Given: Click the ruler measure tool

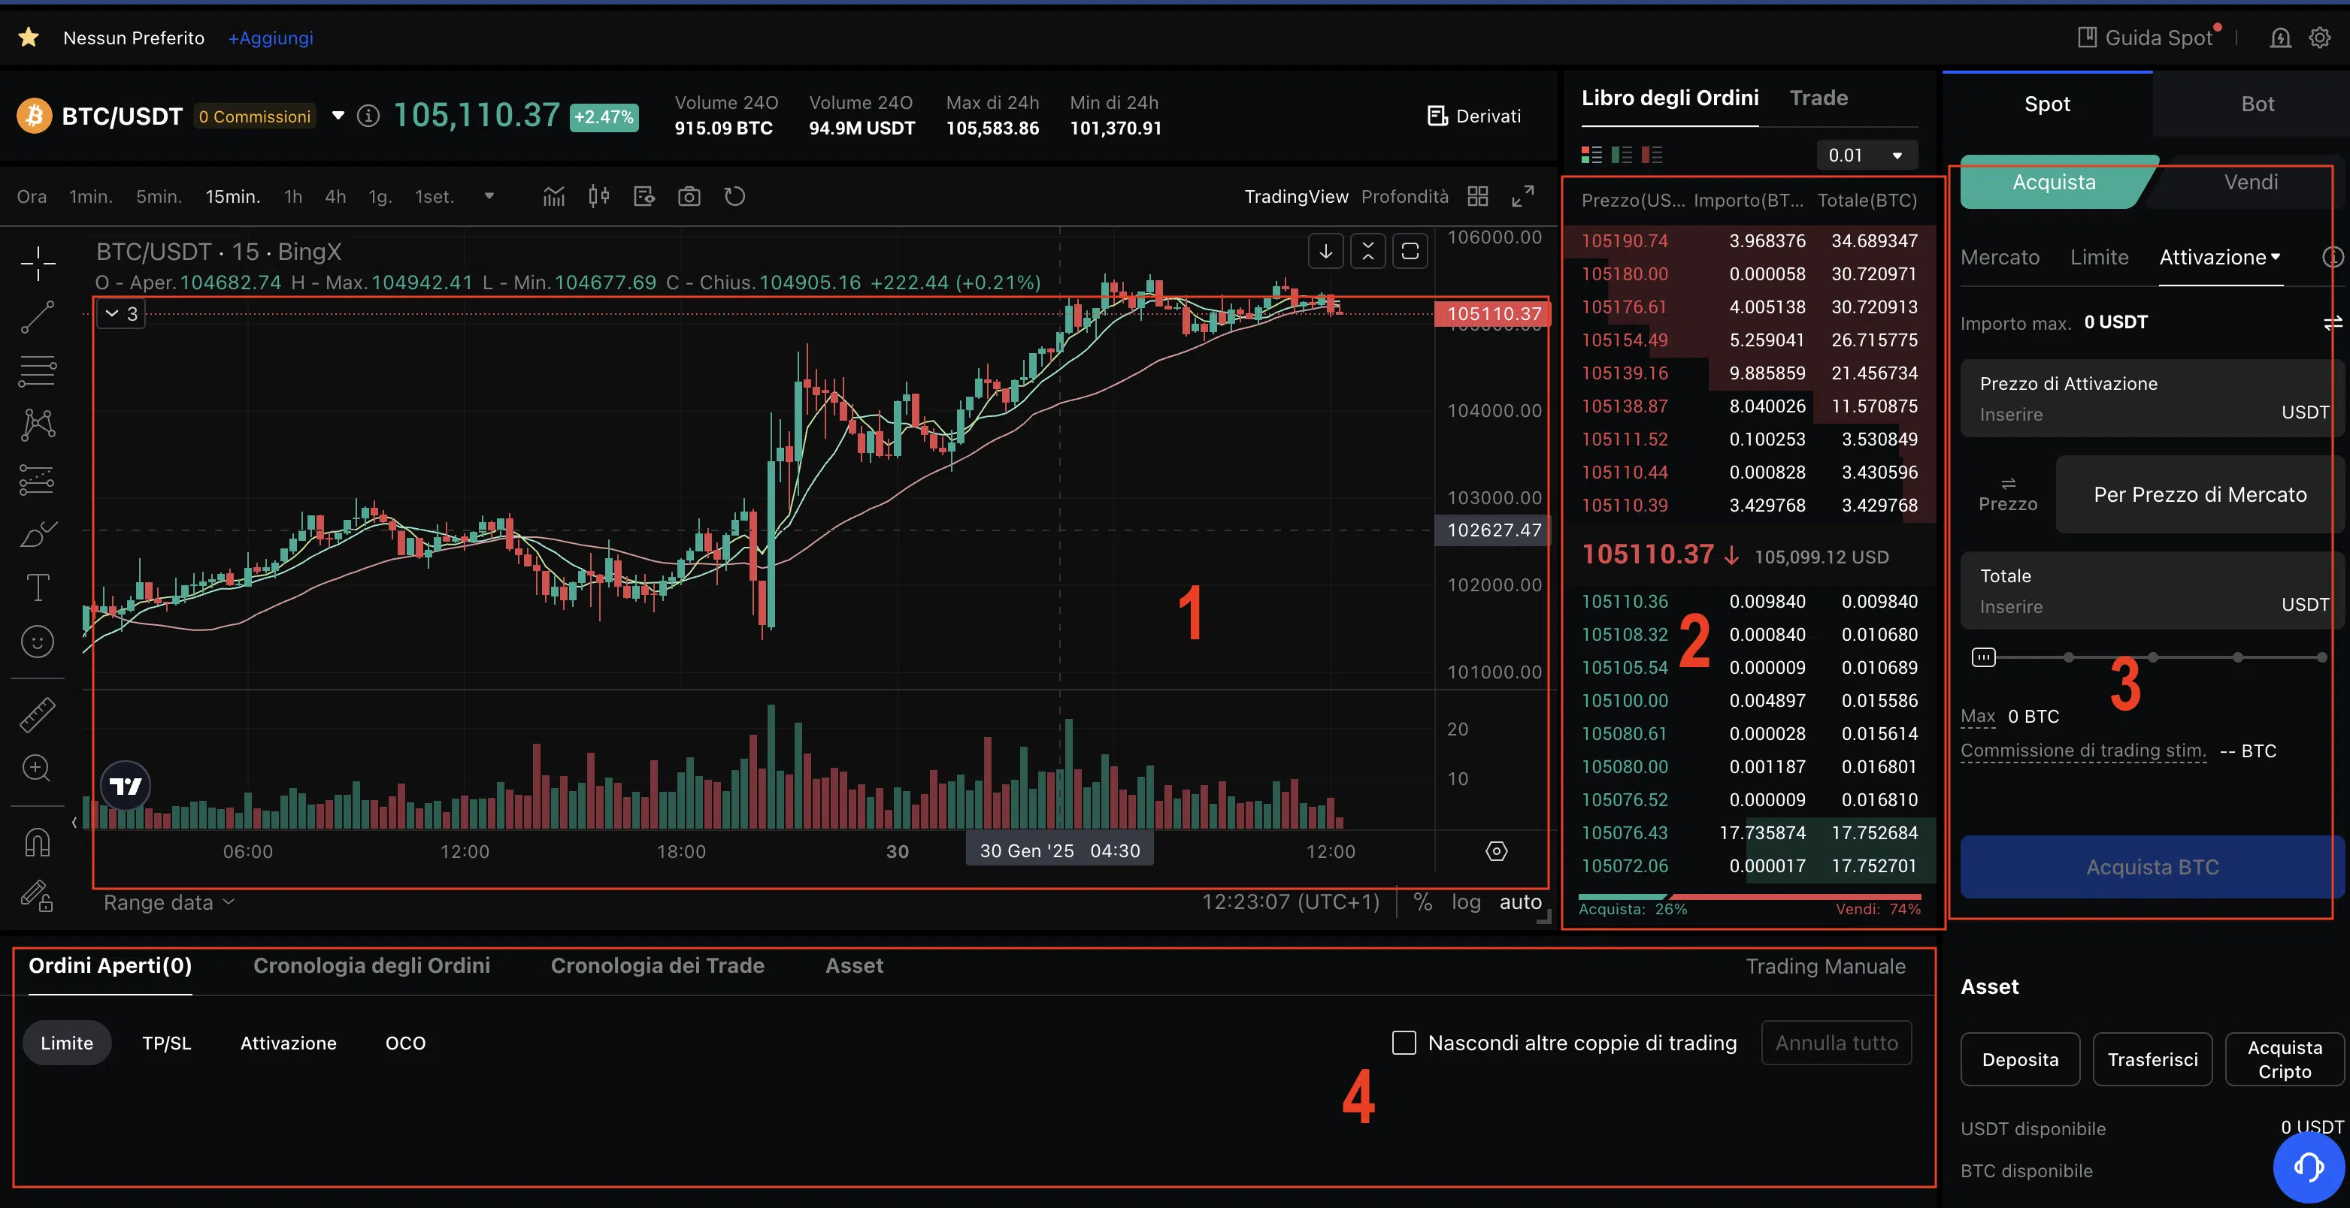Looking at the screenshot, I should pos(38,714).
